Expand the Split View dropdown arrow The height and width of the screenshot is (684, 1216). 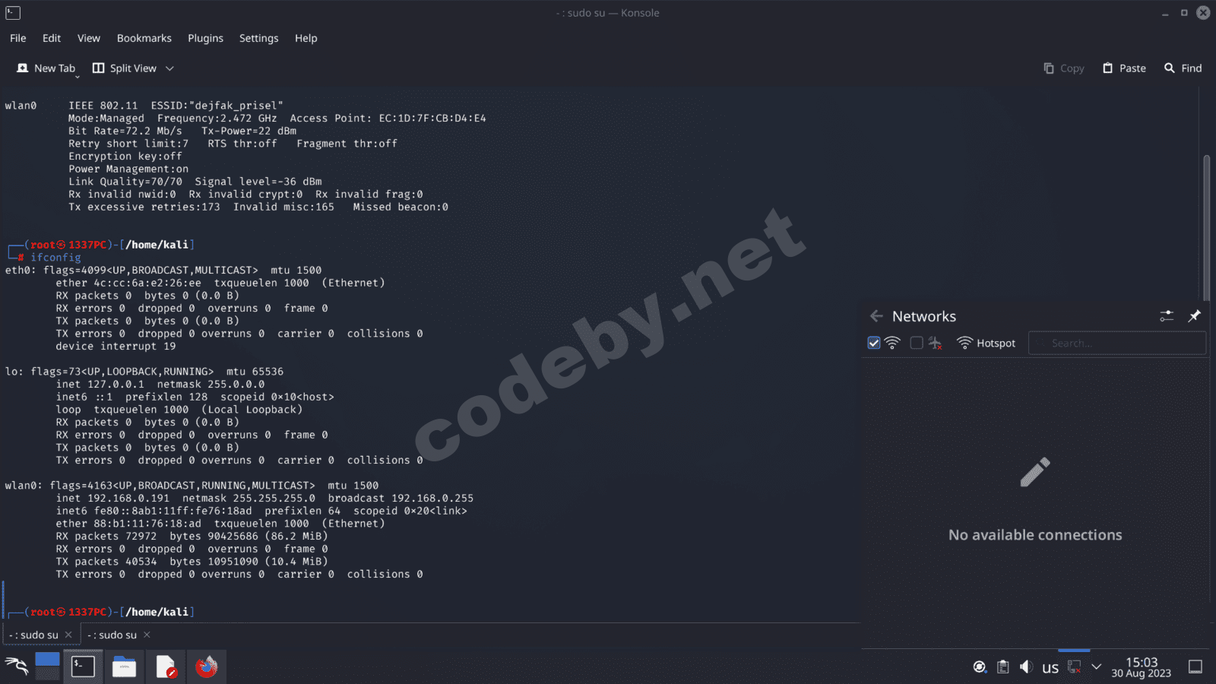click(171, 68)
